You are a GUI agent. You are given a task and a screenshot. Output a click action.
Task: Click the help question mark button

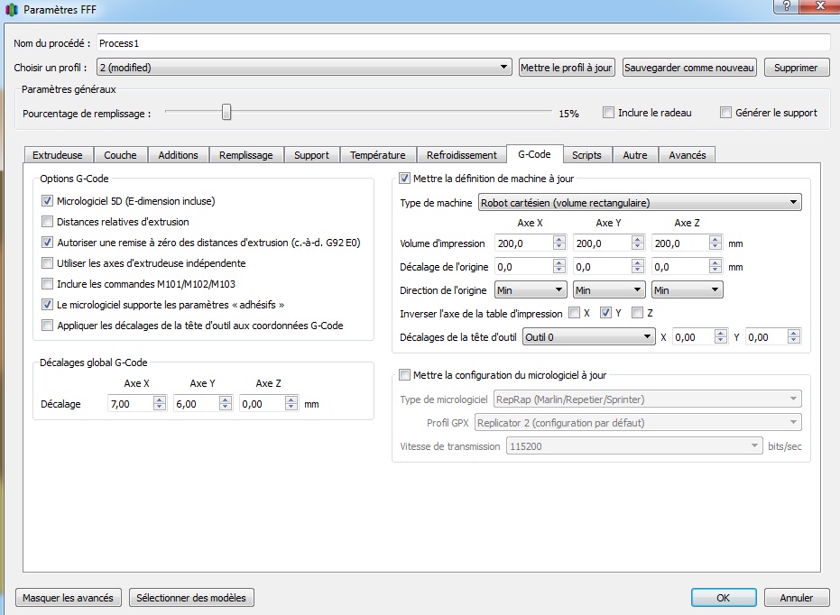click(787, 6)
